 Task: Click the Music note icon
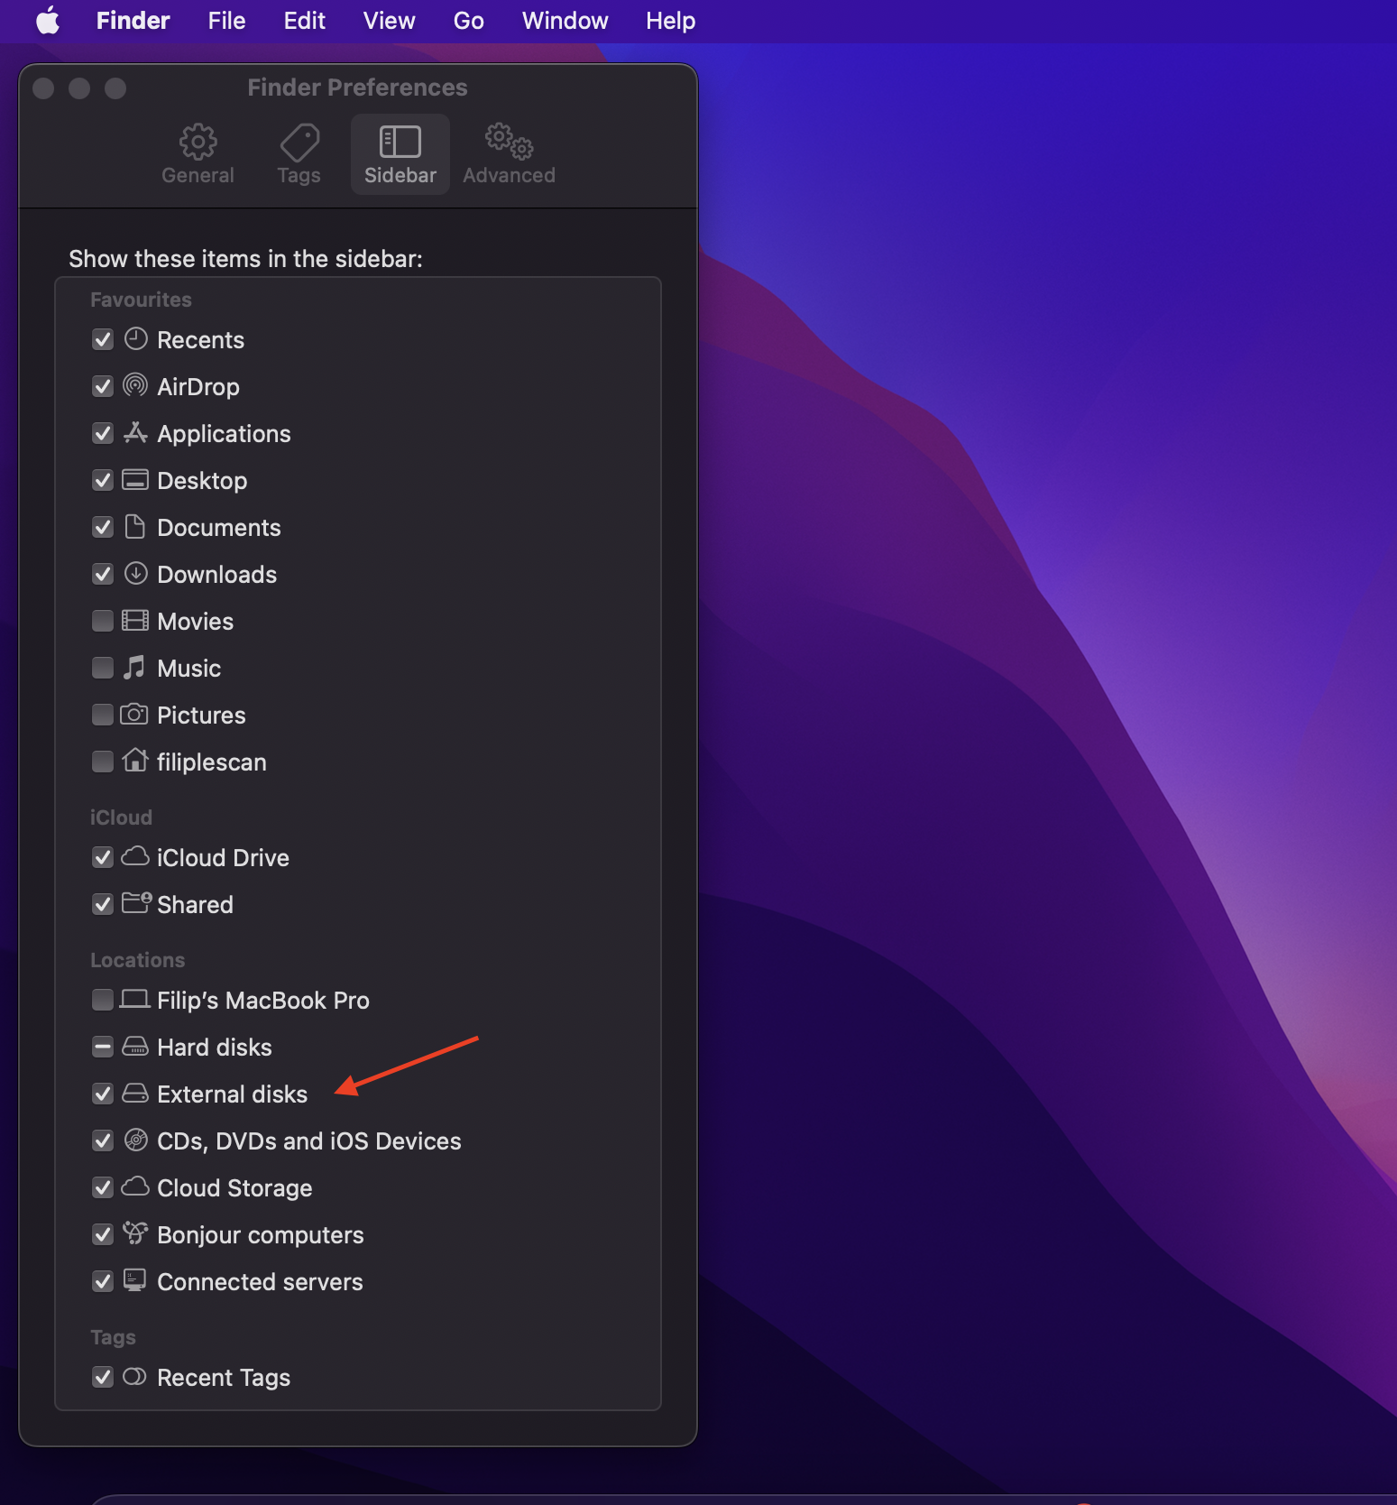(x=135, y=668)
